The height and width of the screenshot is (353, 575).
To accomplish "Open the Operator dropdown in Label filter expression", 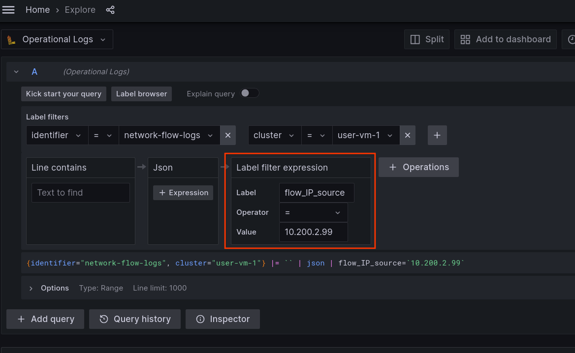I will (313, 212).
